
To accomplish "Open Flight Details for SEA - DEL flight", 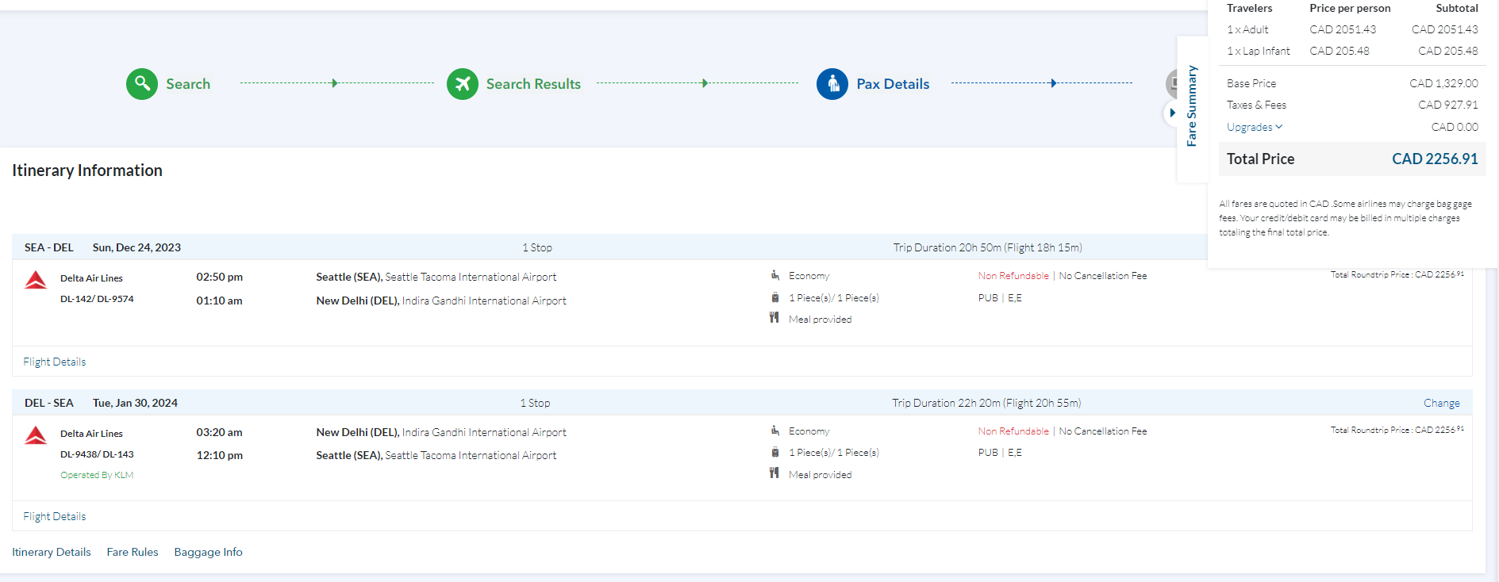I will (x=54, y=362).
